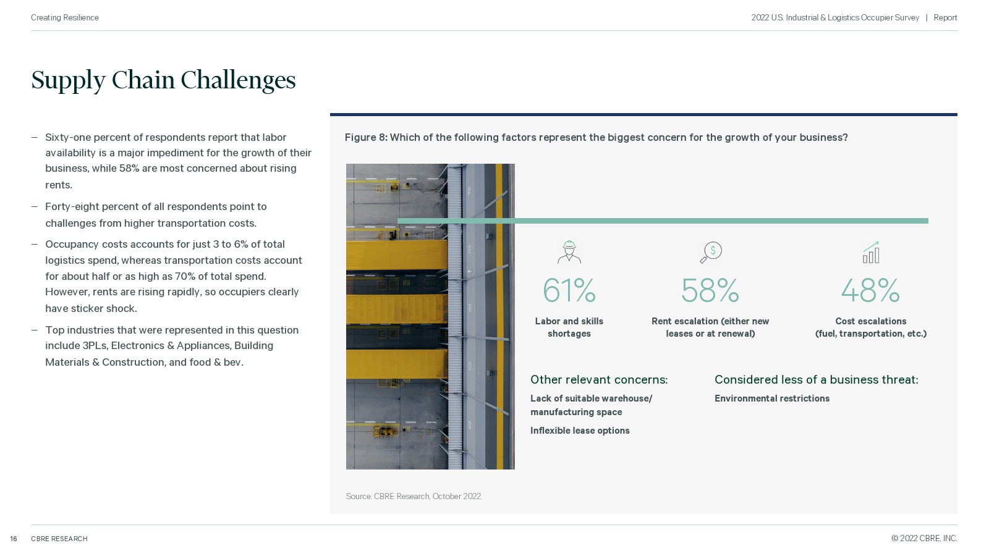Select the Other relevant concerns heading

pyautogui.click(x=599, y=379)
